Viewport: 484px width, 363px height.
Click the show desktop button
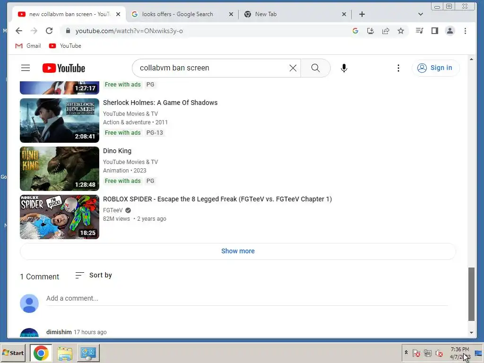pos(478,353)
